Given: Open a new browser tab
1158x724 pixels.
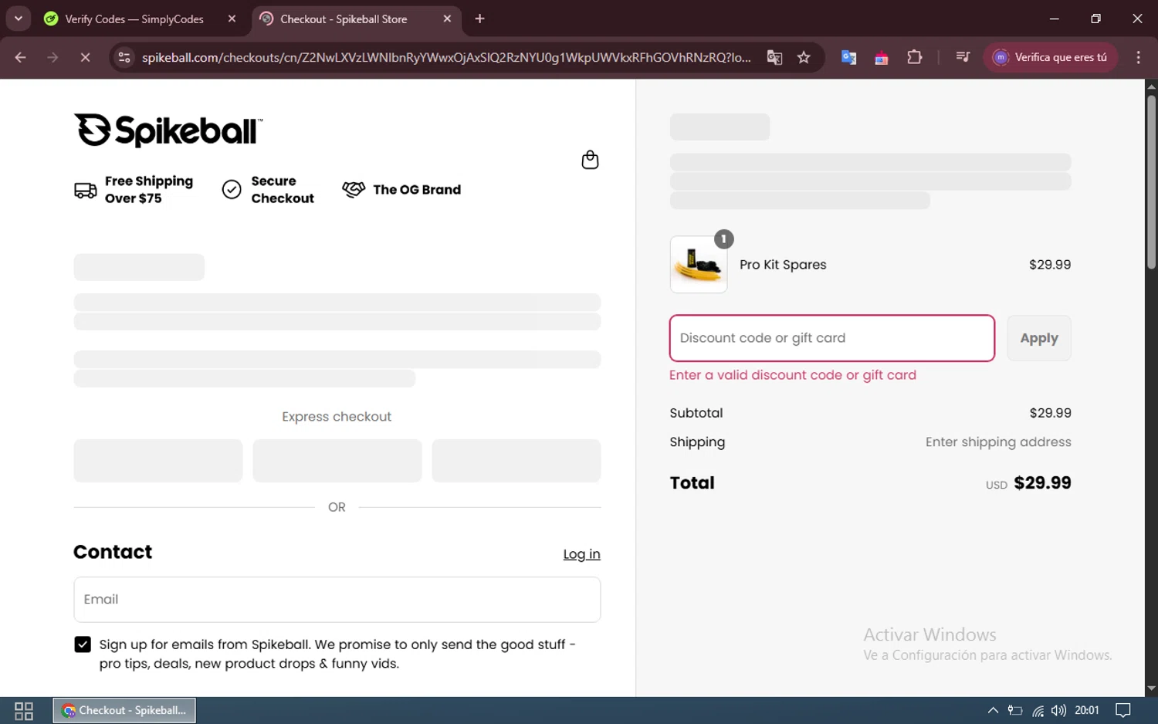Looking at the screenshot, I should [x=479, y=19].
